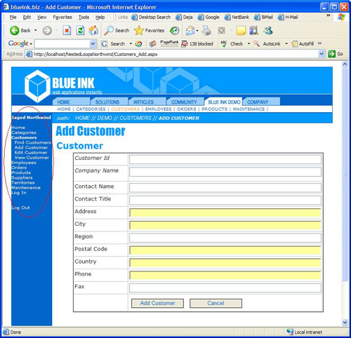Screen dimensions: 351x338
Task: Click the Print icon in the toolbar
Action: (206, 31)
